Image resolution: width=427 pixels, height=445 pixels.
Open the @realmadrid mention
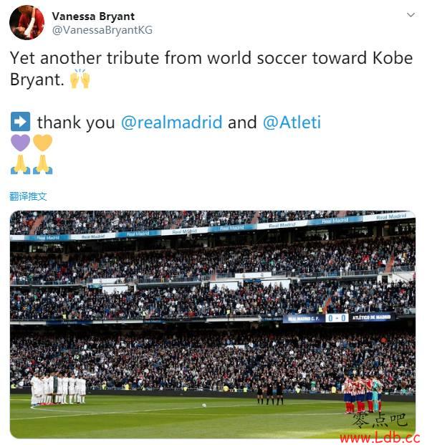(x=172, y=123)
